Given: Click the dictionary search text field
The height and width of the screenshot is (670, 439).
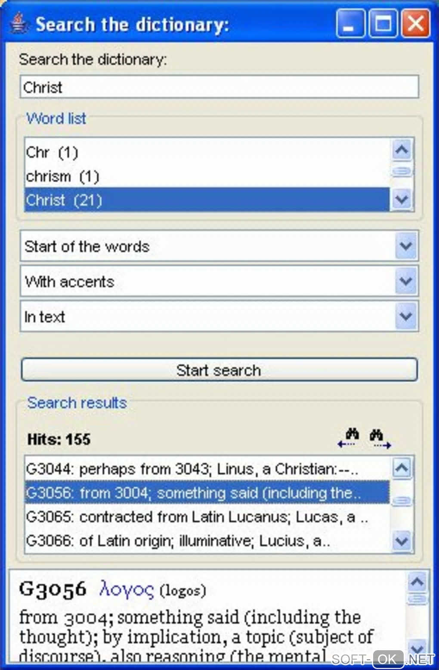Looking at the screenshot, I should pyautogui.click(x=219, y=87).
